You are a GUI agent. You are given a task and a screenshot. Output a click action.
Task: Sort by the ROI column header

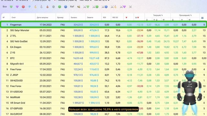104,17
